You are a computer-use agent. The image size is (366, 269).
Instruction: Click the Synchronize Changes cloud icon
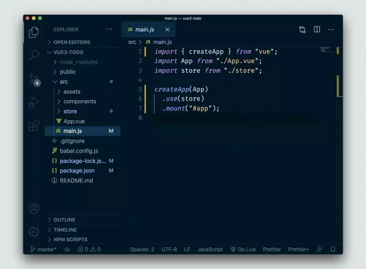[x=67, y=249]
